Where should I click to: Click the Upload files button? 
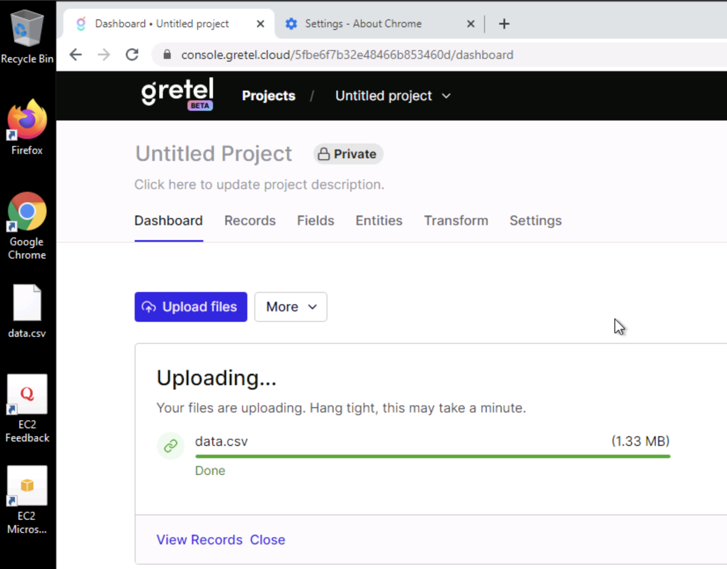(190, 306)
